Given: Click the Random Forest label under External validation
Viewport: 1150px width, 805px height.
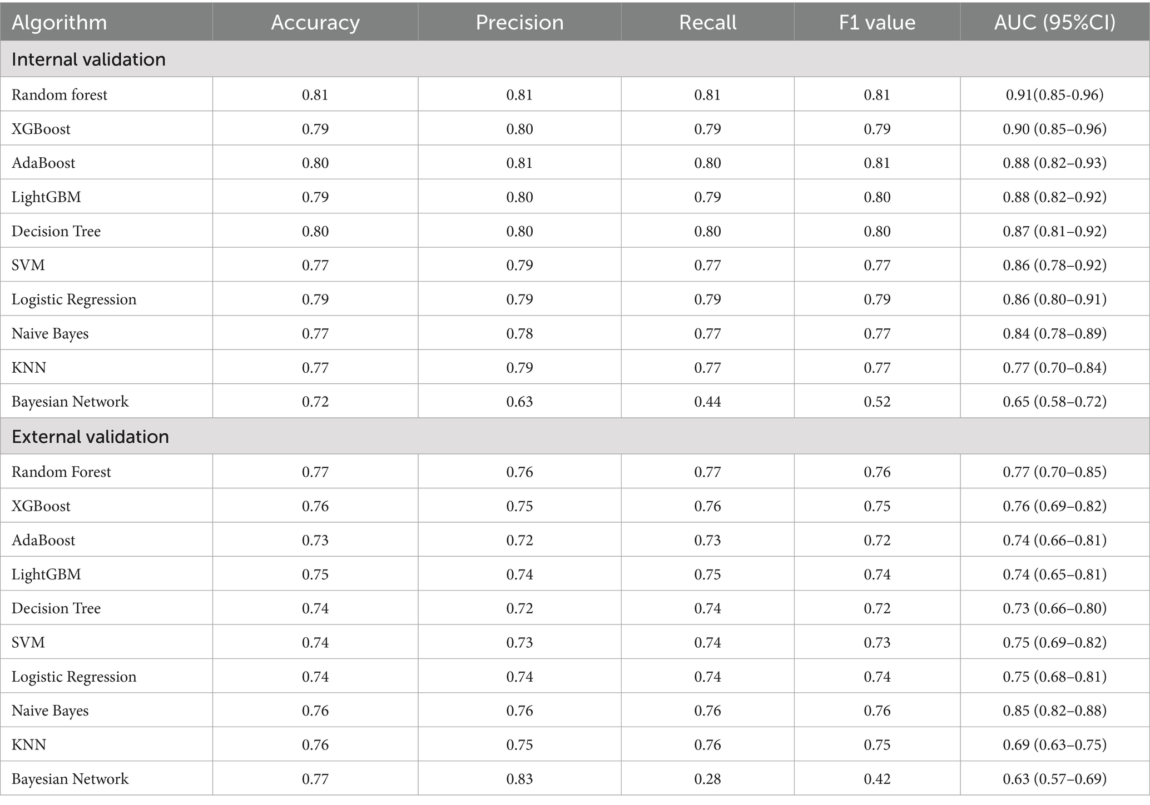Looking at the screenshot, I should coord(61,472).
